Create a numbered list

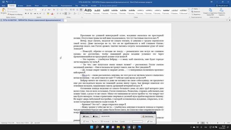tap(62, 10)
